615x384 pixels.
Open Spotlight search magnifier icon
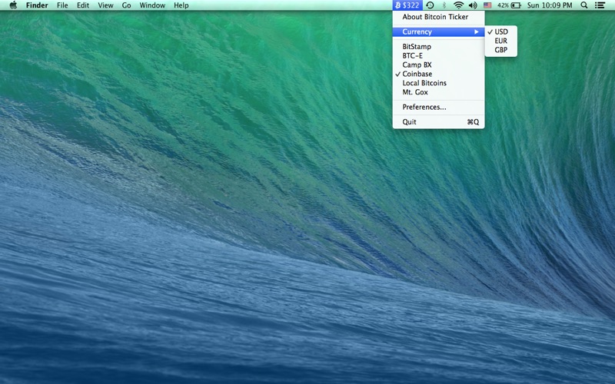pos(584,5)
